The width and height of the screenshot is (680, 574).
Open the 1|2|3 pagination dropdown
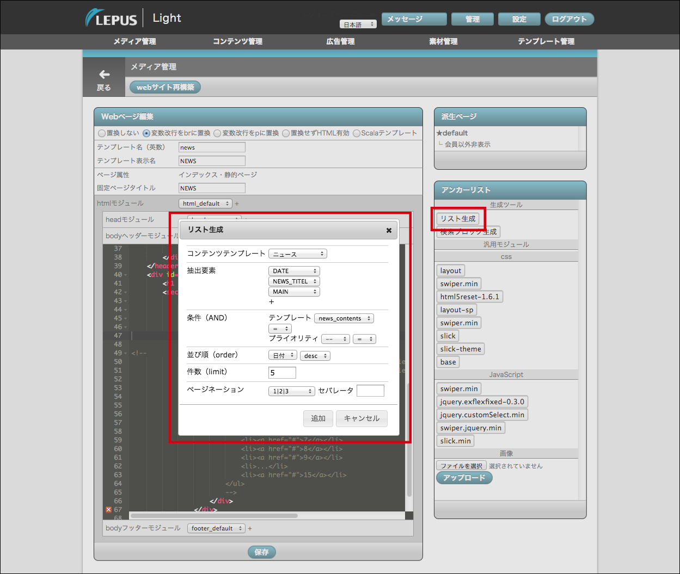click(x=292, y=391)
